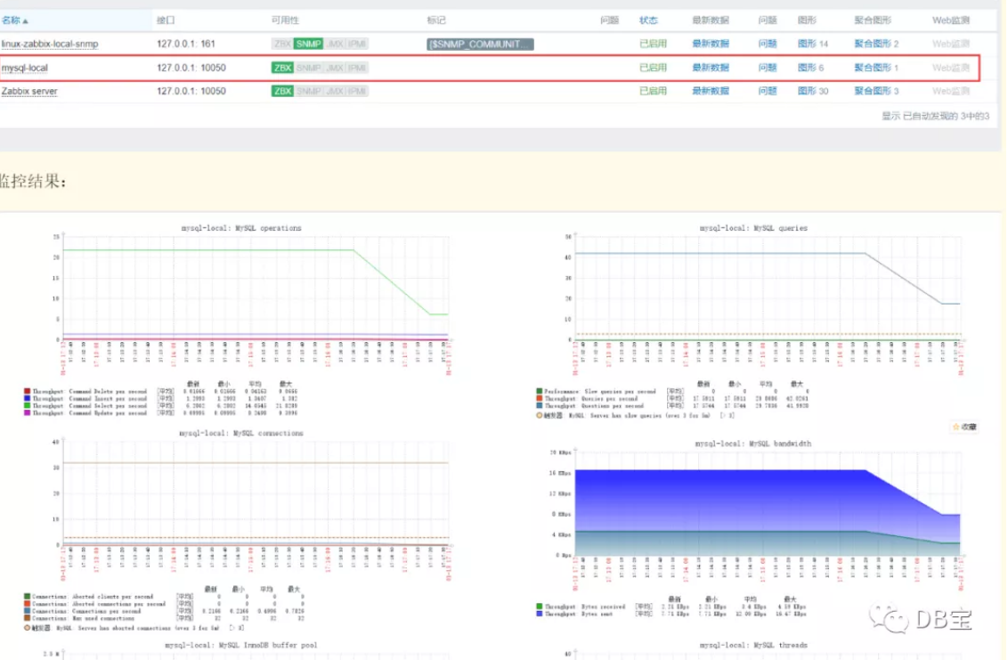Click the ZBX badge for mysql-local
This screenshot has width=1008, height=660.
[282, 68]
